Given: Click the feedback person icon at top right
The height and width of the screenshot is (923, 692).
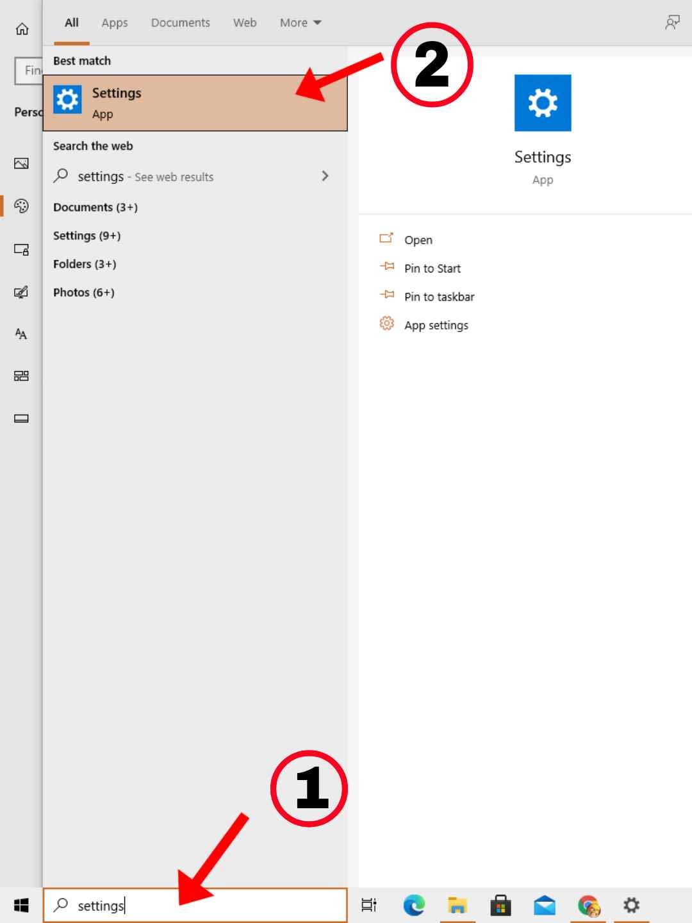Looking at the screenshot, I should 672,23.
